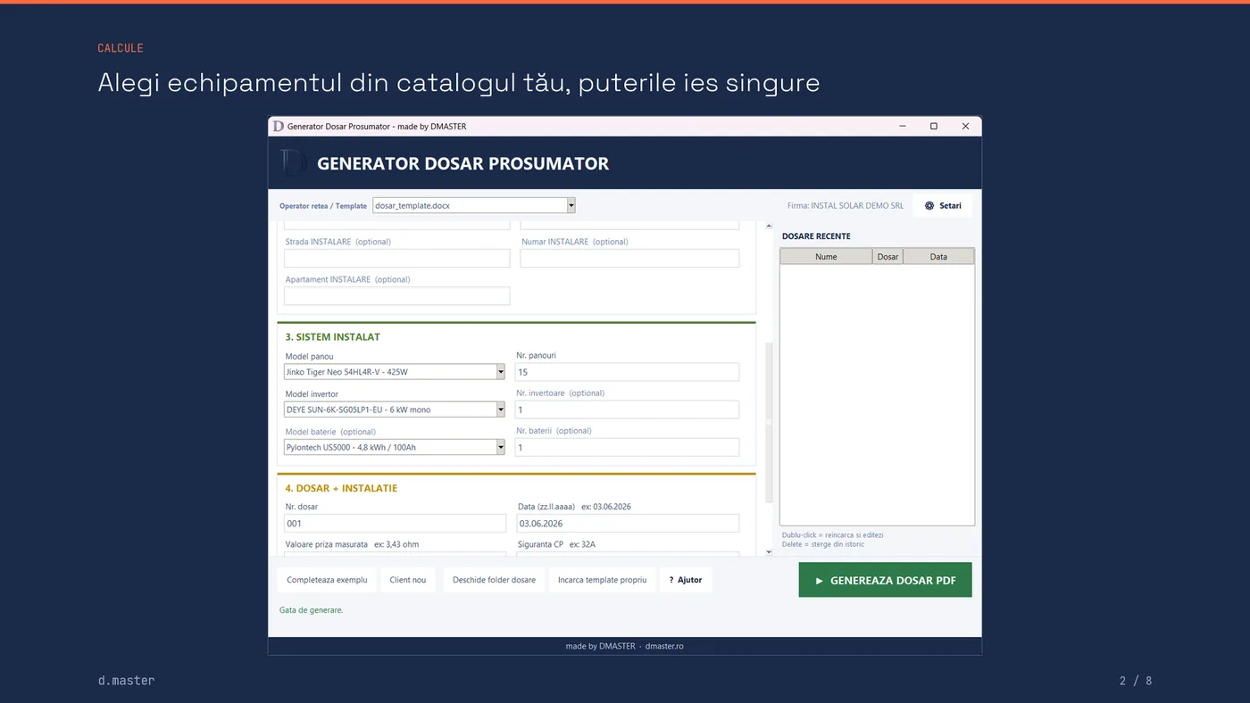Click the Nr. baterii input field
The image size is (1250, 703).
[628, 447]
